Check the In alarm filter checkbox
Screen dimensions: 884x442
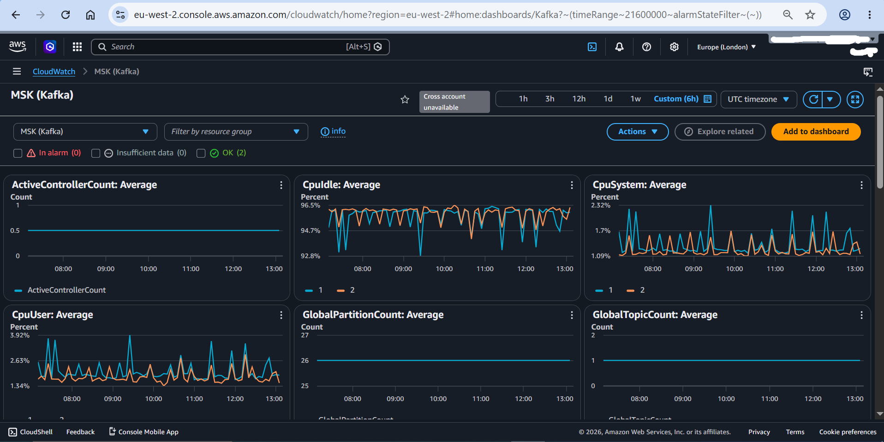coord(18,153)
